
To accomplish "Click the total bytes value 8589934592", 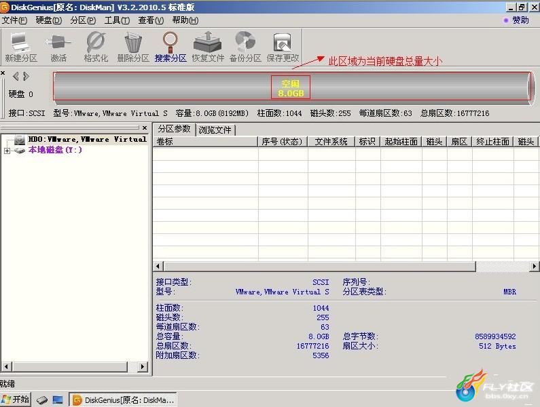I will pyautogui.click(x=495, y=336).
